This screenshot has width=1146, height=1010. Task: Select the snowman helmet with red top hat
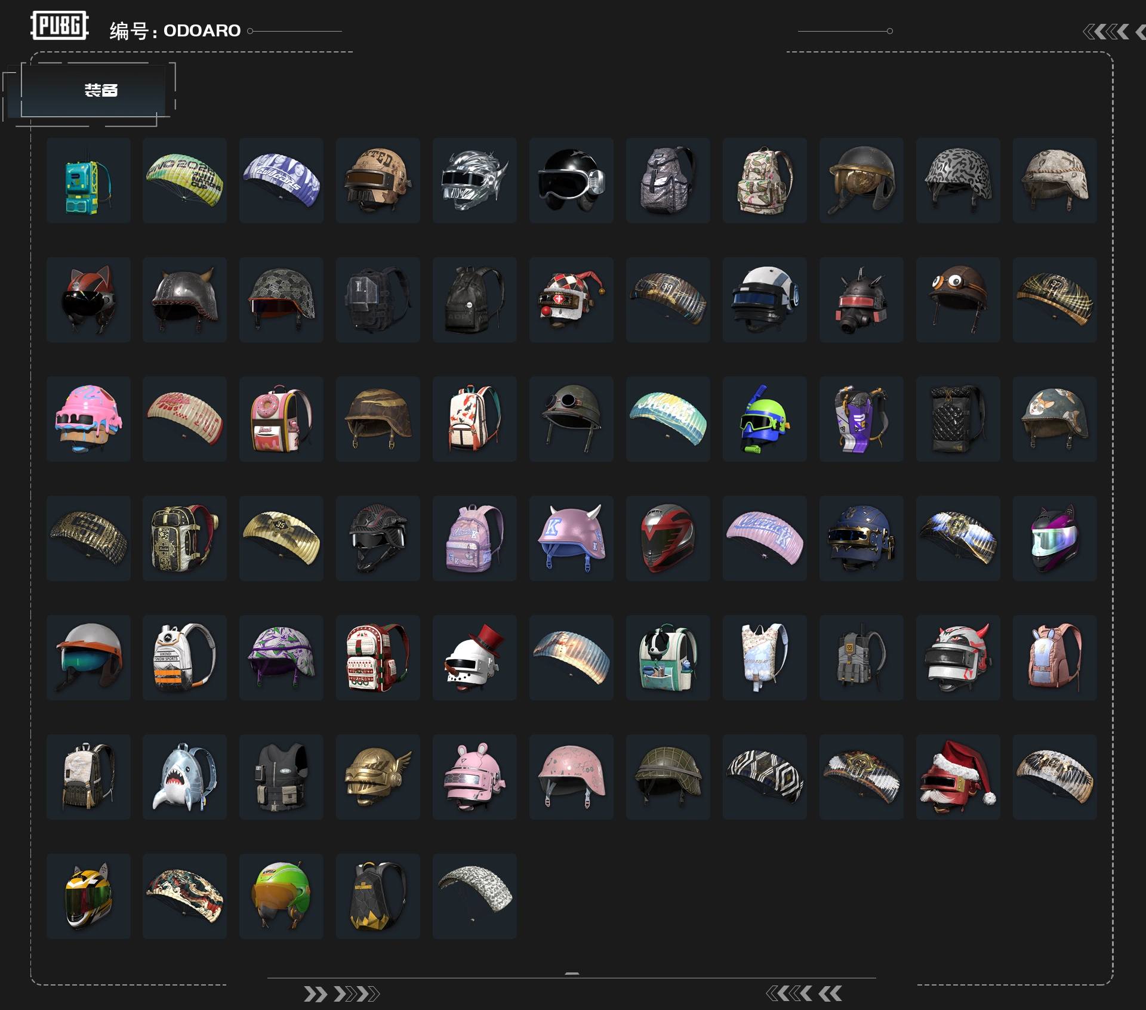point(475,657)
